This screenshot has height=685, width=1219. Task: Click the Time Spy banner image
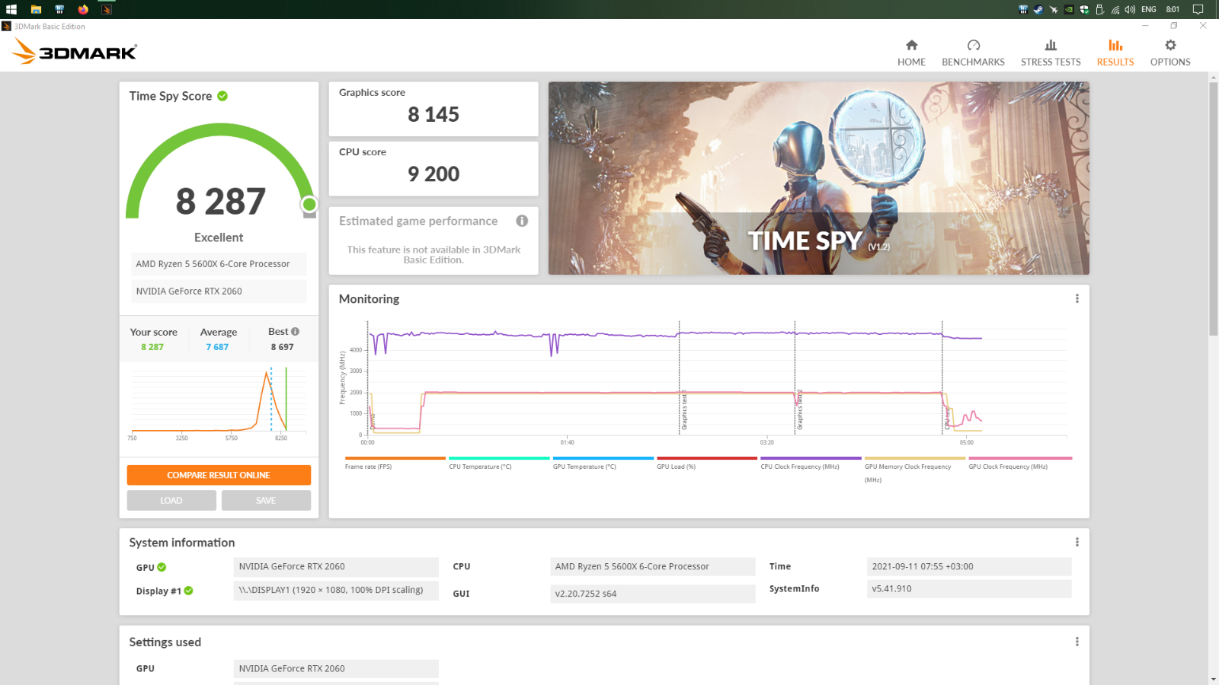pyautogui.click(x=819, y=178)
